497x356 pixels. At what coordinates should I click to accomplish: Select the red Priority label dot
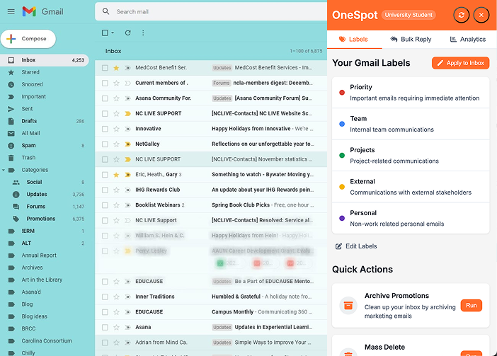pyautogui.click(x=342, y=93)
